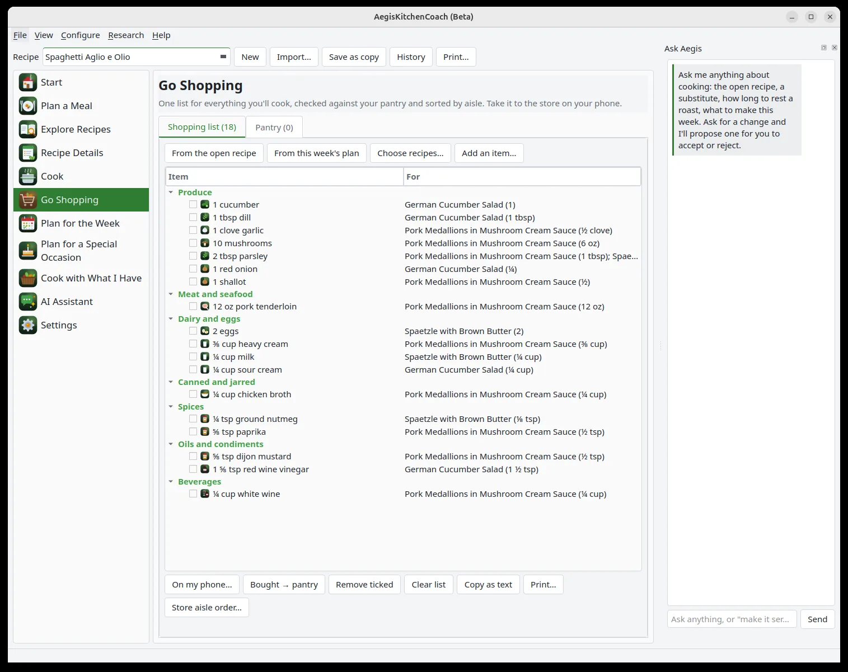Detach the Ask Aegis panel with float icon

pyautogui.click(x=823, y=48)
